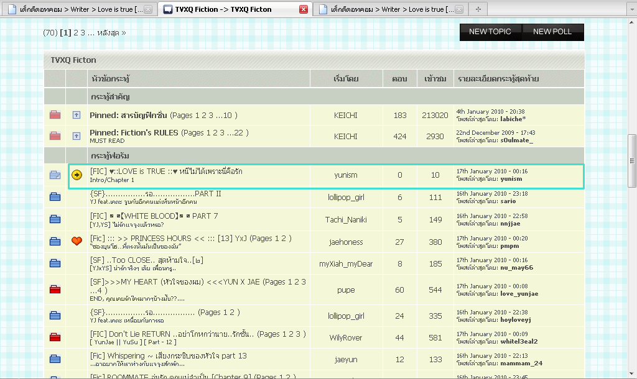Click red folder icon of Fiction's RULES row

tap(55, 136)
